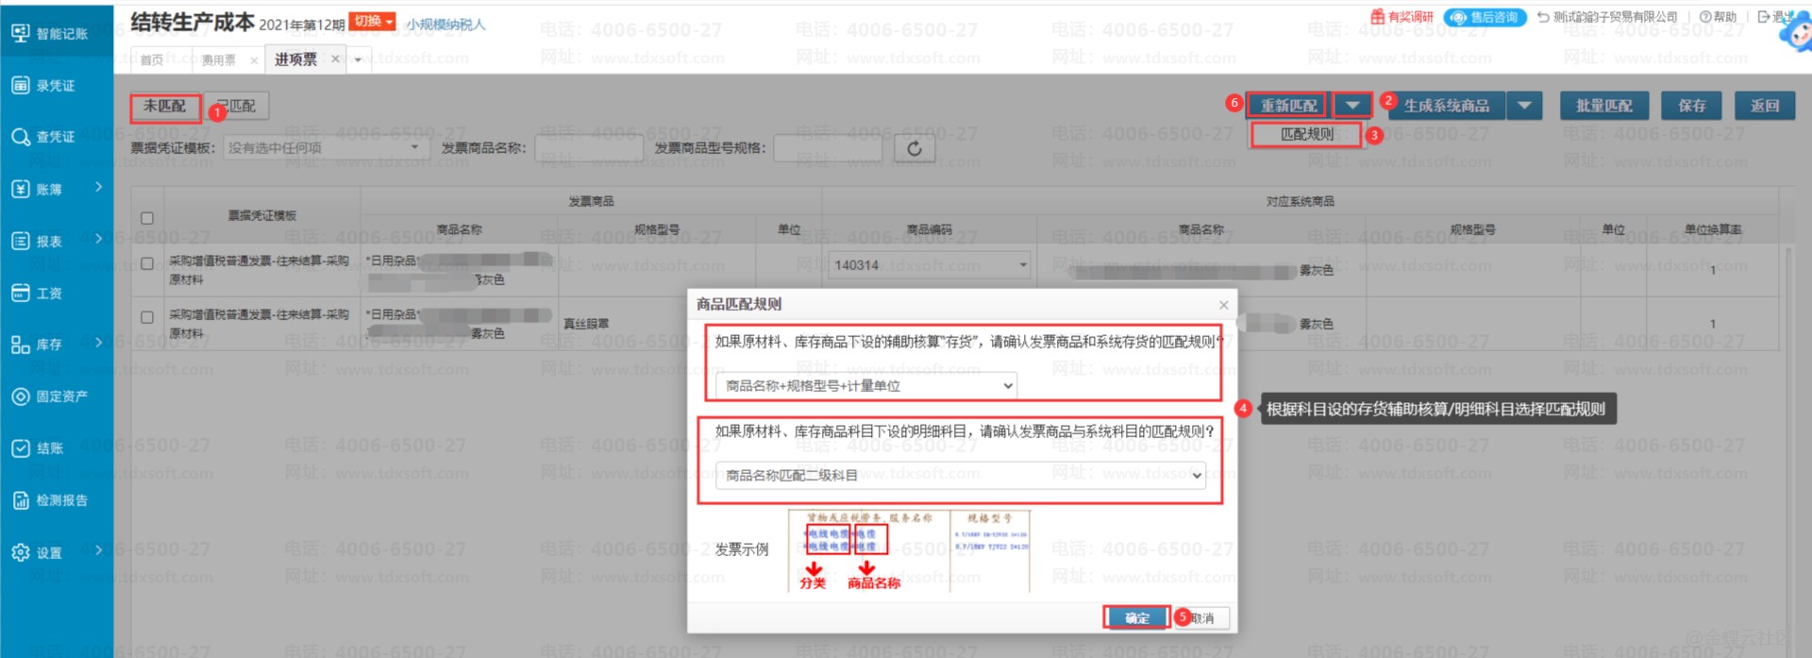Screen dimensions: 1812x658
Task: Check the first invoice row checkbox
Action: [x=147, y=264]
